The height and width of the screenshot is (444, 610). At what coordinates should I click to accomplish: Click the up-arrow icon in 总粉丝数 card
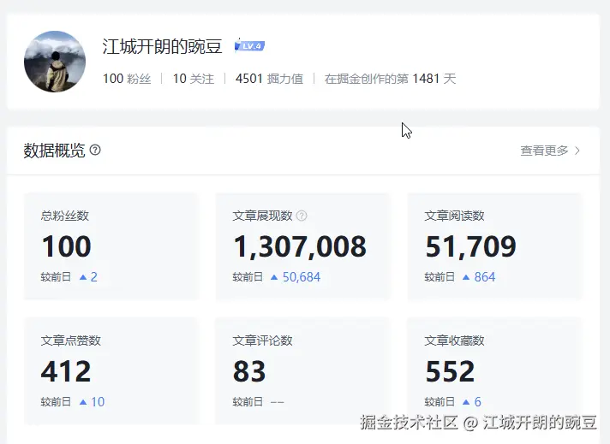click(83, 277)
